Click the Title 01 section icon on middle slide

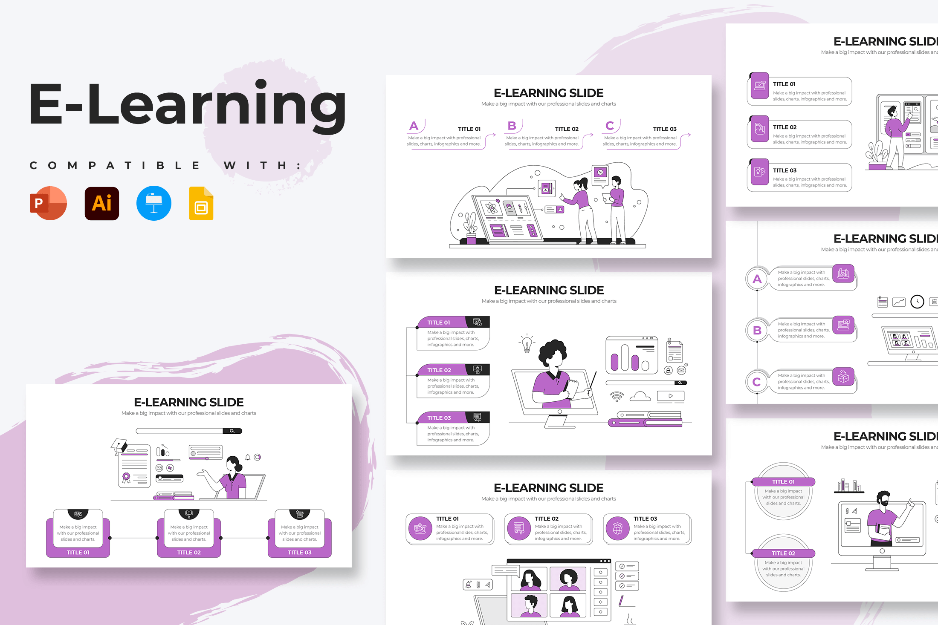pos(477,322)
